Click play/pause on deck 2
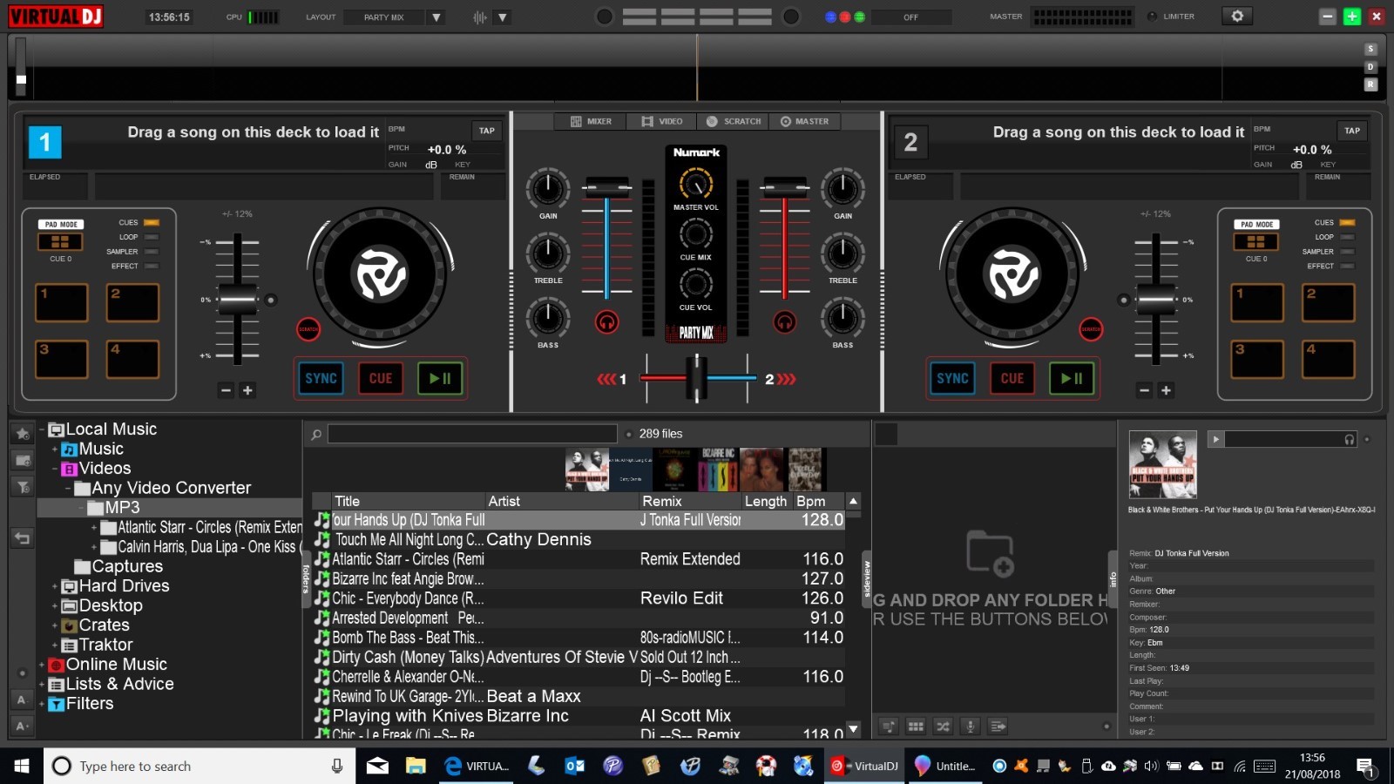This screenshot has width=1394, height=784. (1071, 378)
